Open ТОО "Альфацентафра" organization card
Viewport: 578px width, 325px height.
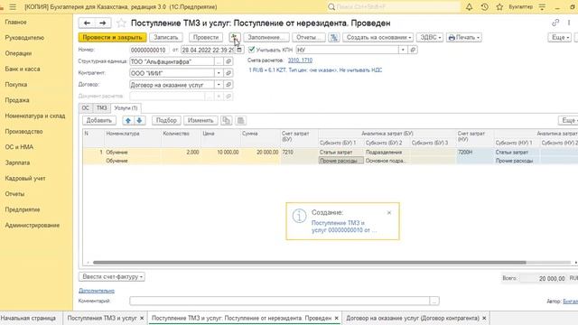[228, 61]
